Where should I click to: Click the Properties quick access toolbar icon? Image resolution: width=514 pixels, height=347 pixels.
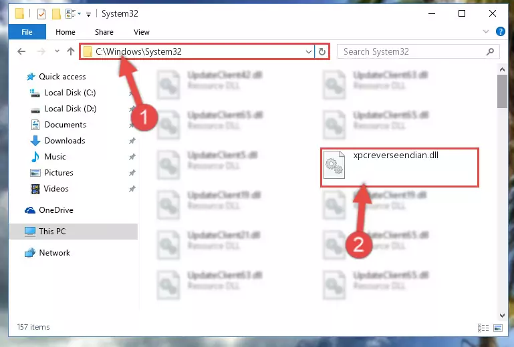(41, 14)
